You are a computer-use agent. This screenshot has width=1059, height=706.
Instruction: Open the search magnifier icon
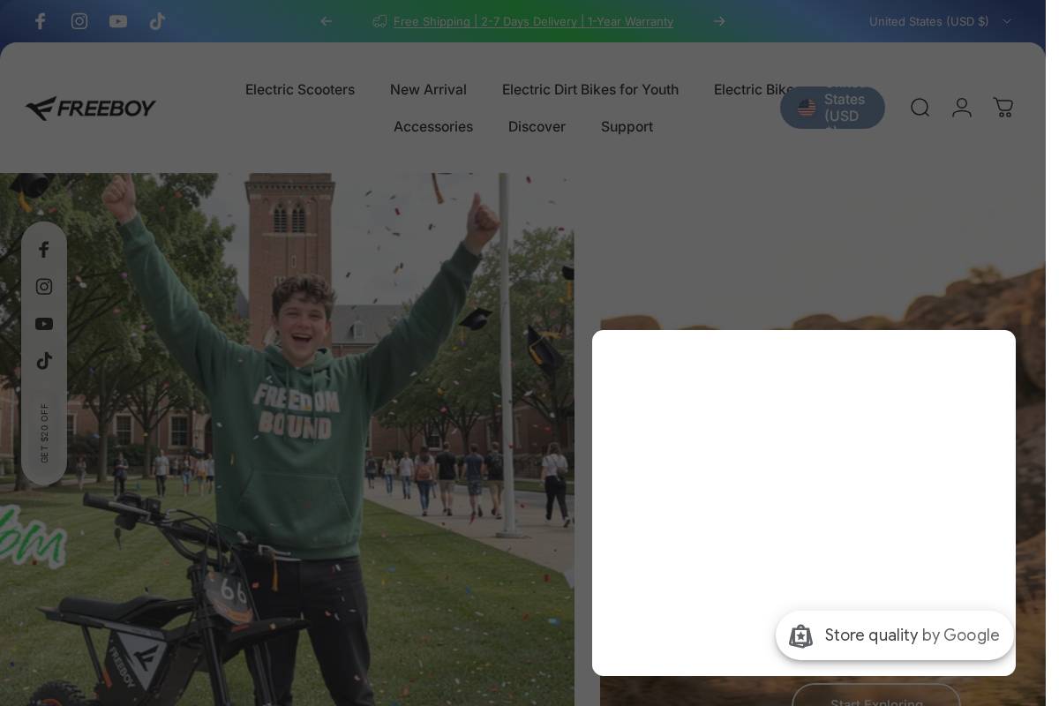(920, 108)
